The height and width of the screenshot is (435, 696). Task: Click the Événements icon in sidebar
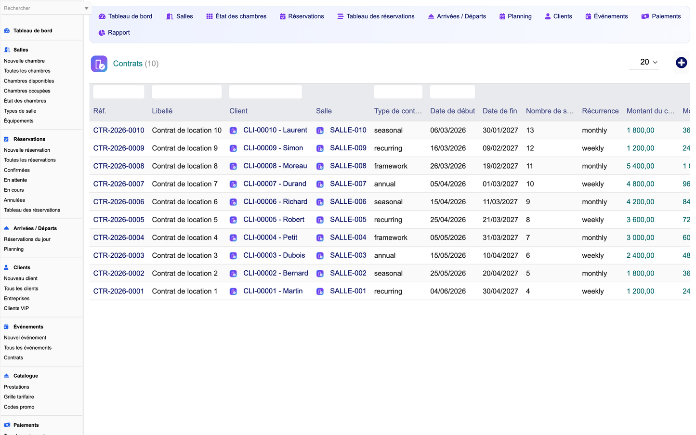pyautogui.click(x=7, y=327)
